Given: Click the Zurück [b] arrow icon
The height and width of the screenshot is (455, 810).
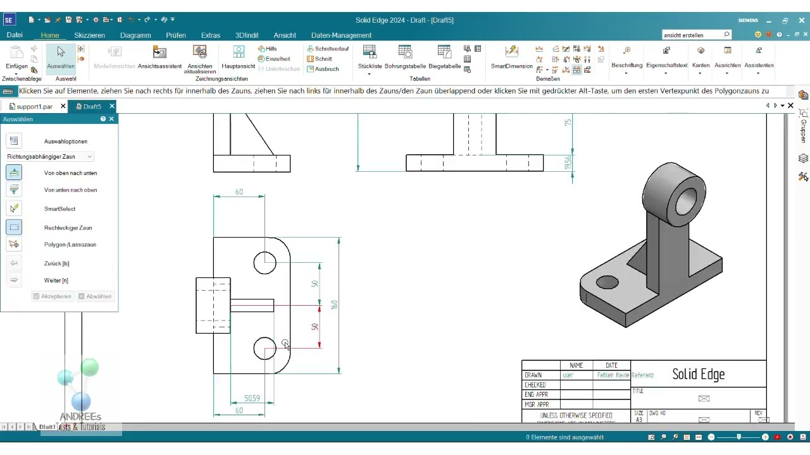Looking at the screenshot, I should pos(14,263).
